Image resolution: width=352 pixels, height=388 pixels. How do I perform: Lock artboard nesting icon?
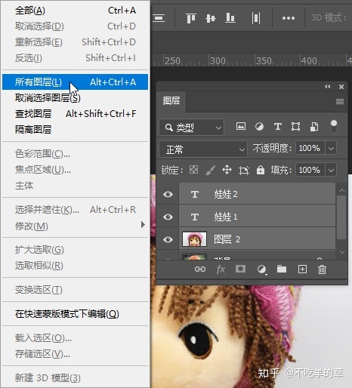point(244,171)
